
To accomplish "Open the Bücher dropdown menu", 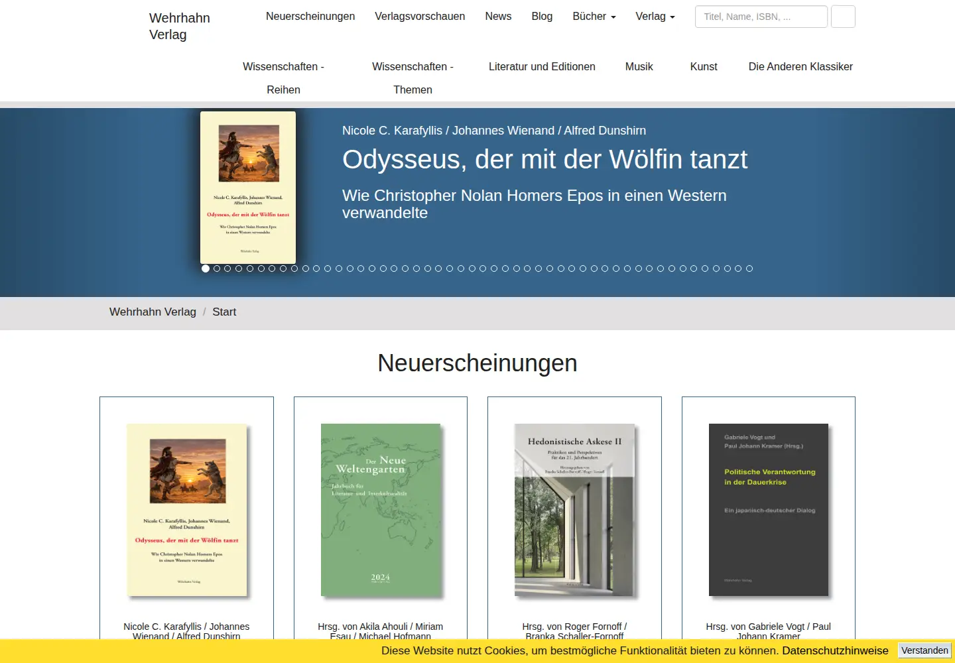I will (x=594, y=17).
